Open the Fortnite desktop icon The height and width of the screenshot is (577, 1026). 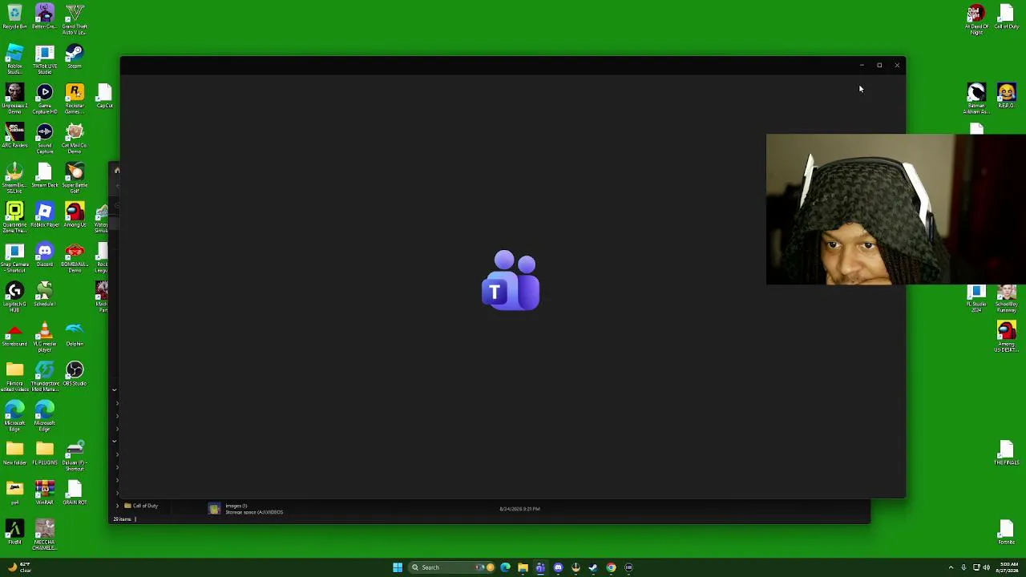click(1006, 531)
